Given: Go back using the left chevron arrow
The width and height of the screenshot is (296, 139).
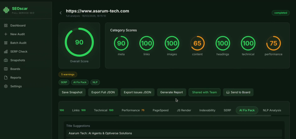Looking at the screenshot, I should point(61,13).
